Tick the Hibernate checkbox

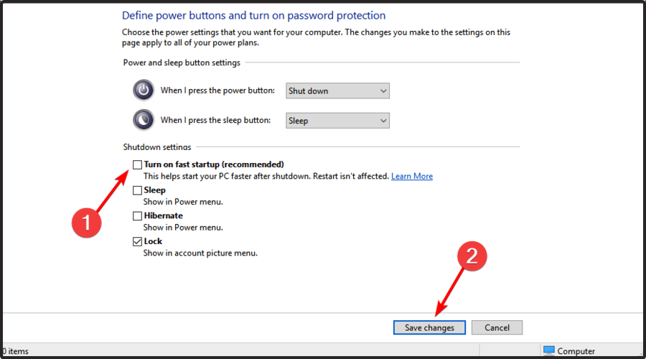point(137,216)
